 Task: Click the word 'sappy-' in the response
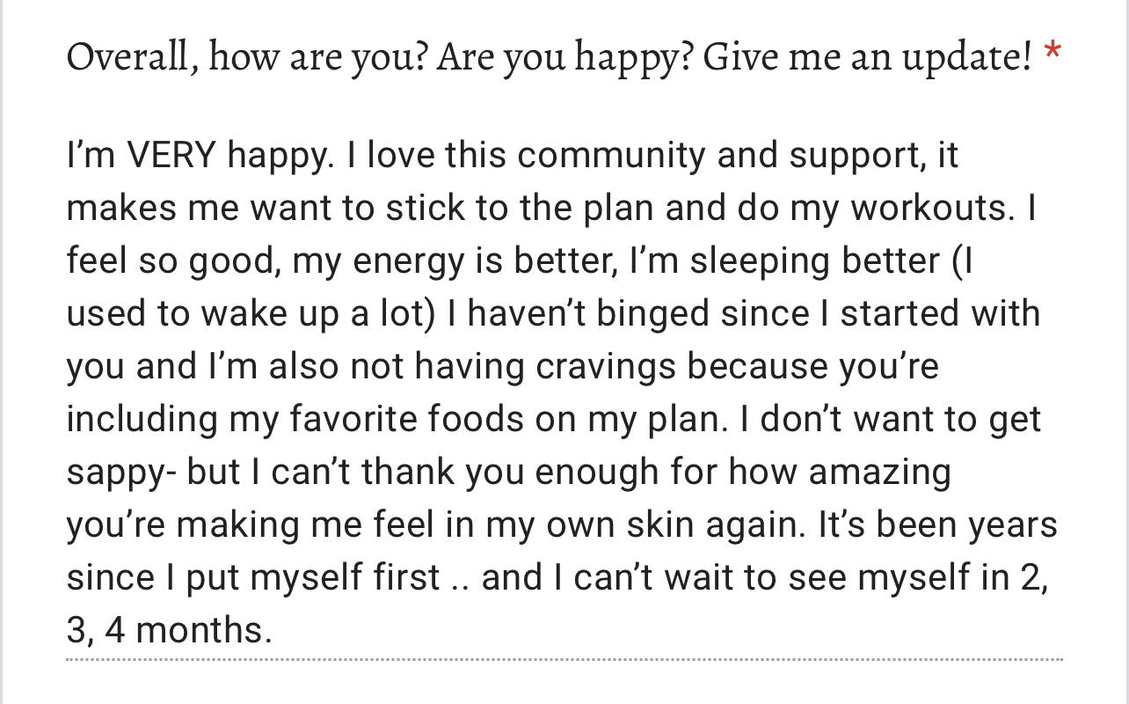coord(121,473)
